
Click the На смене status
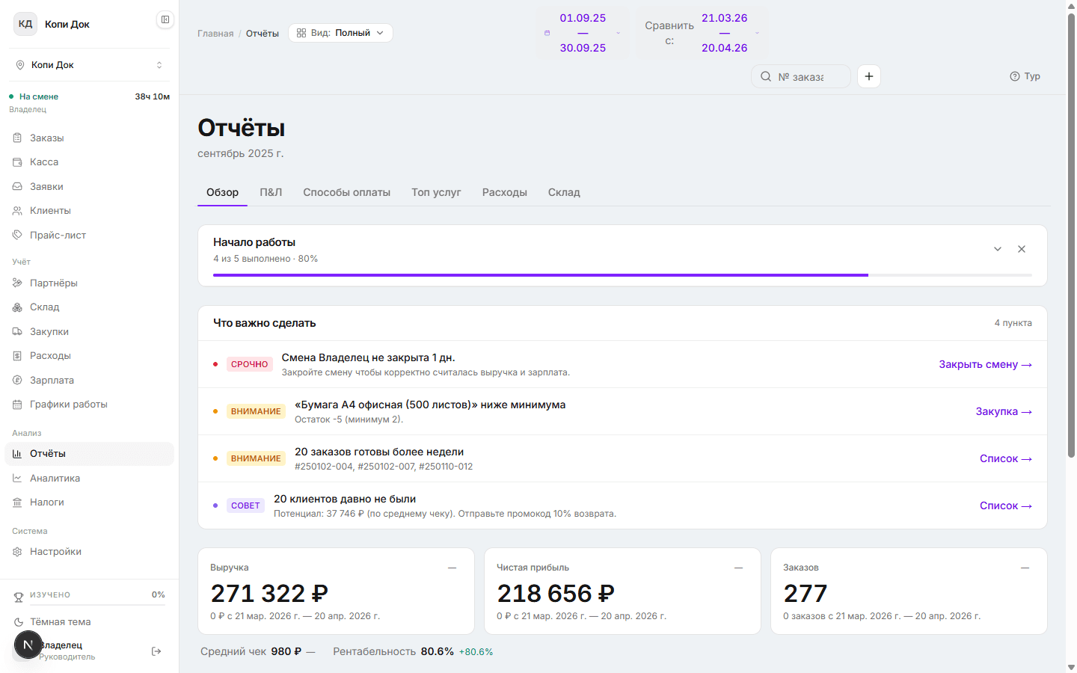(x=34, y=96)
